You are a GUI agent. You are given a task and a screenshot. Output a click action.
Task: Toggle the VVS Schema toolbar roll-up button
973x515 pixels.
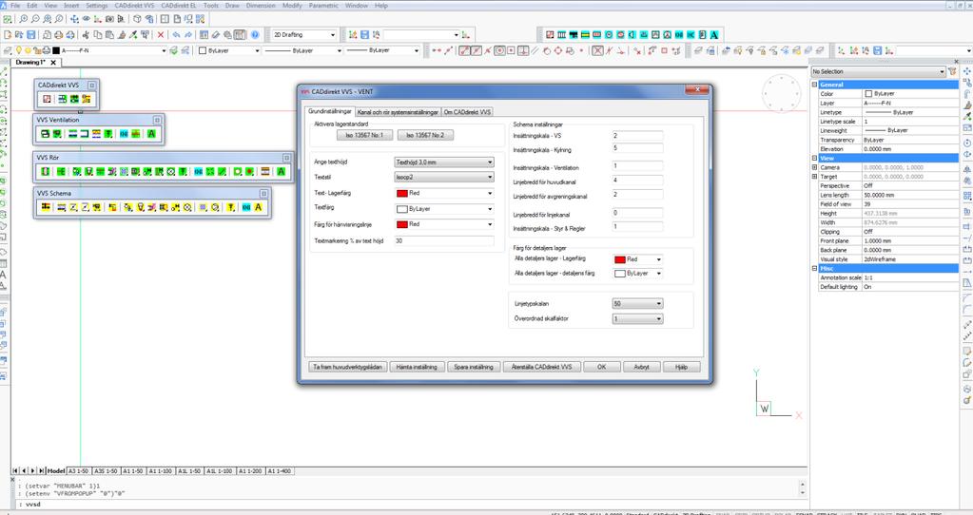click(x=263, y=194)
